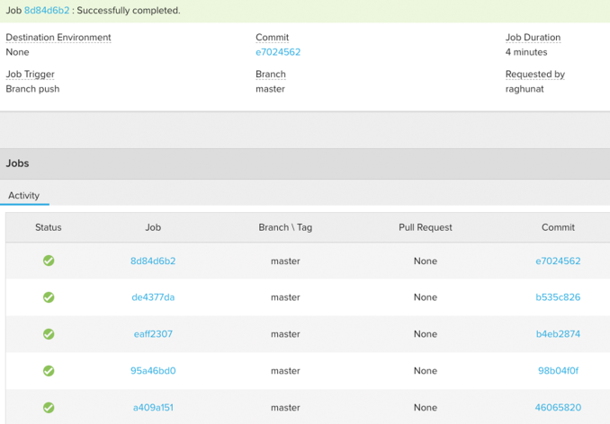610x424 pixels.
Task: Click status check icon for job a409a151
Action: coord(49,407)
